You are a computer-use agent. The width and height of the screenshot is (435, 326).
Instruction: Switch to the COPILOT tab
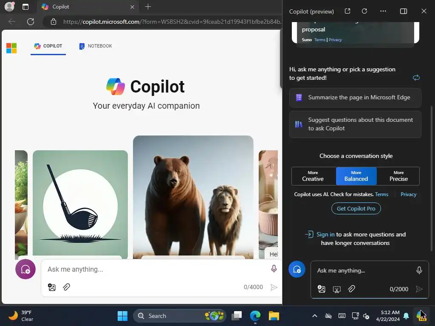pos(48,46)
